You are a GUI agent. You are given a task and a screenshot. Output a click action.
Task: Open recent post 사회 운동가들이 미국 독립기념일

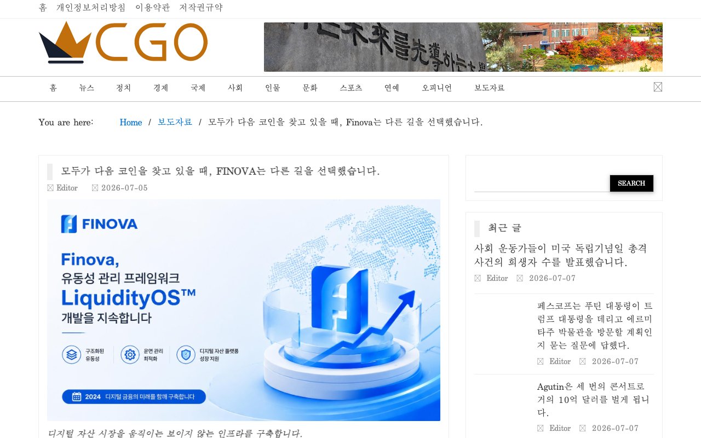pos(561,255)
